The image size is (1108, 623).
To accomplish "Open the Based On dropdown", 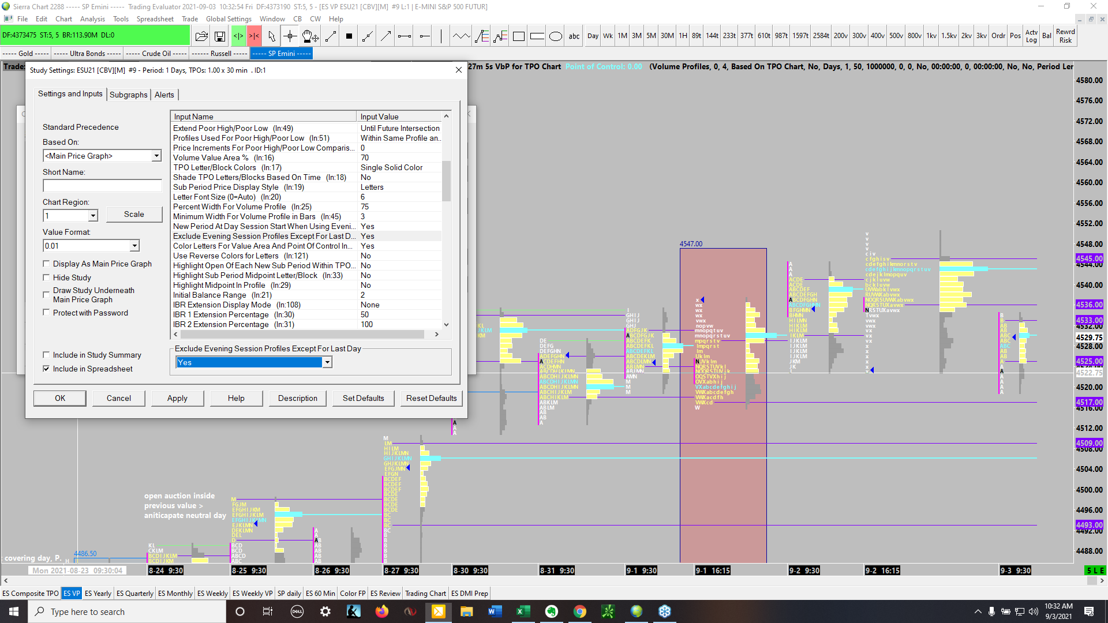I will click(x=156, y=156).
